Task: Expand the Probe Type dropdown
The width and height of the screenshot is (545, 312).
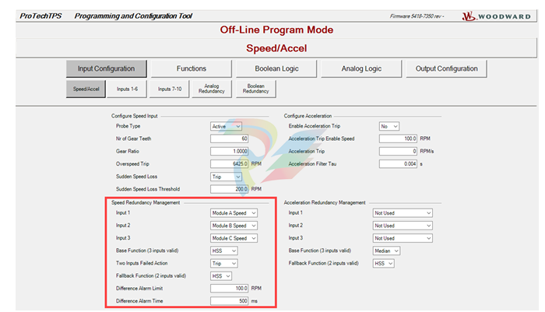Action: (227, 126)
